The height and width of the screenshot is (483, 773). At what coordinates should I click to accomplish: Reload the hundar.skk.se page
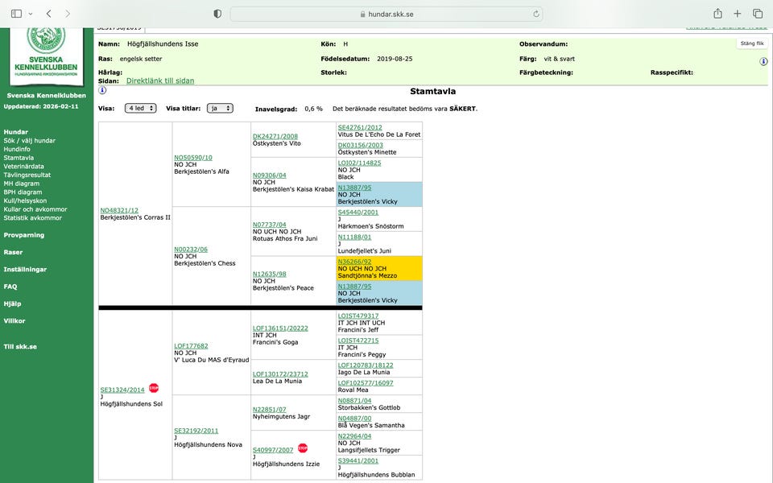(x=536, y=14)
